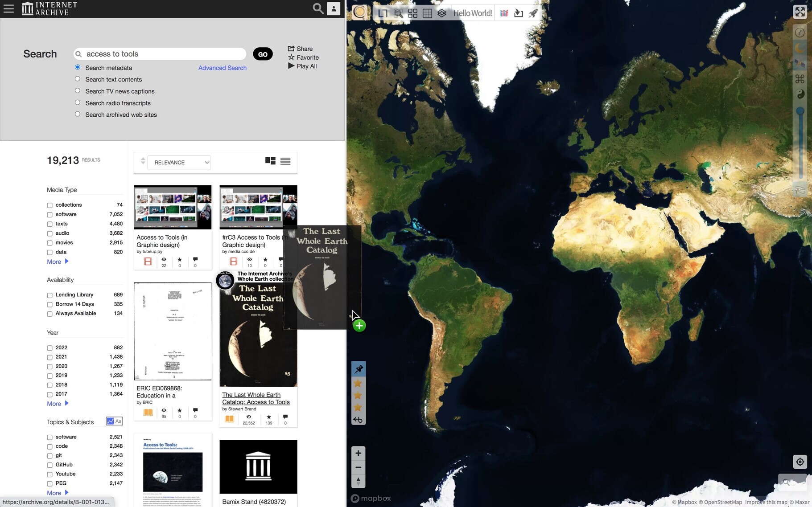Select the Search radio transcripts option
Viewport: 812px width, 507px height.
point(78,102)
